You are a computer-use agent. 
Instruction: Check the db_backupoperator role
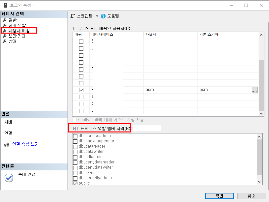click(75, 141)
